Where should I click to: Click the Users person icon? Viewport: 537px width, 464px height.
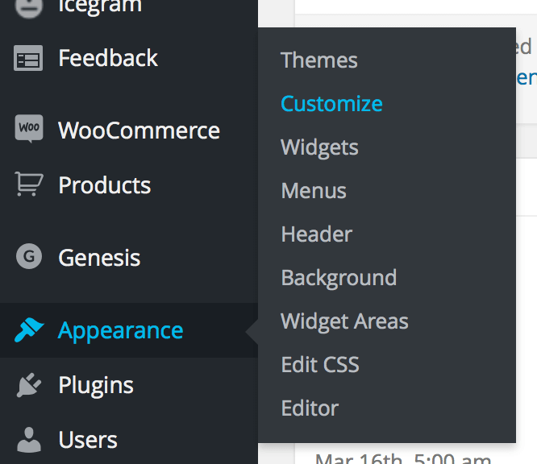click(29, 440)
